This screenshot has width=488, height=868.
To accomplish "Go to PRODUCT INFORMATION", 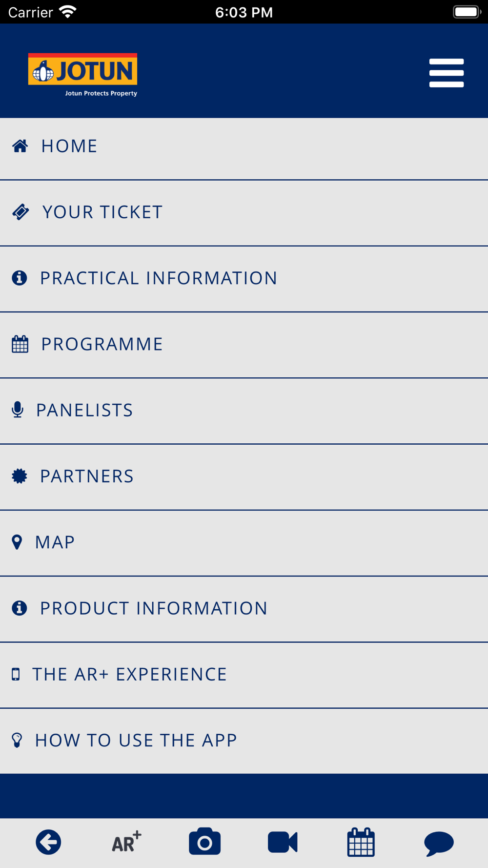I will click(244, 609).
